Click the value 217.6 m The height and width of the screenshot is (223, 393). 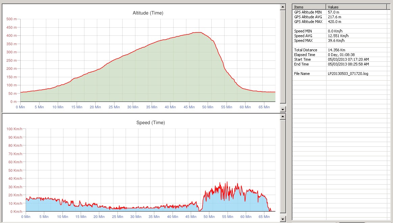coord(335,17)
